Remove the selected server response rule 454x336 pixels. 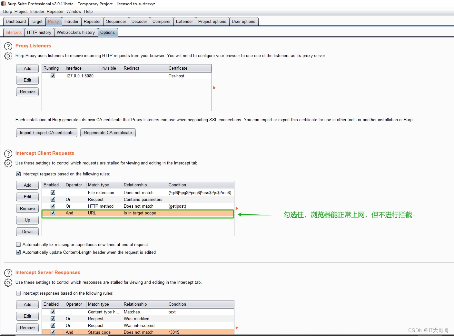click(x=27, y=328)
